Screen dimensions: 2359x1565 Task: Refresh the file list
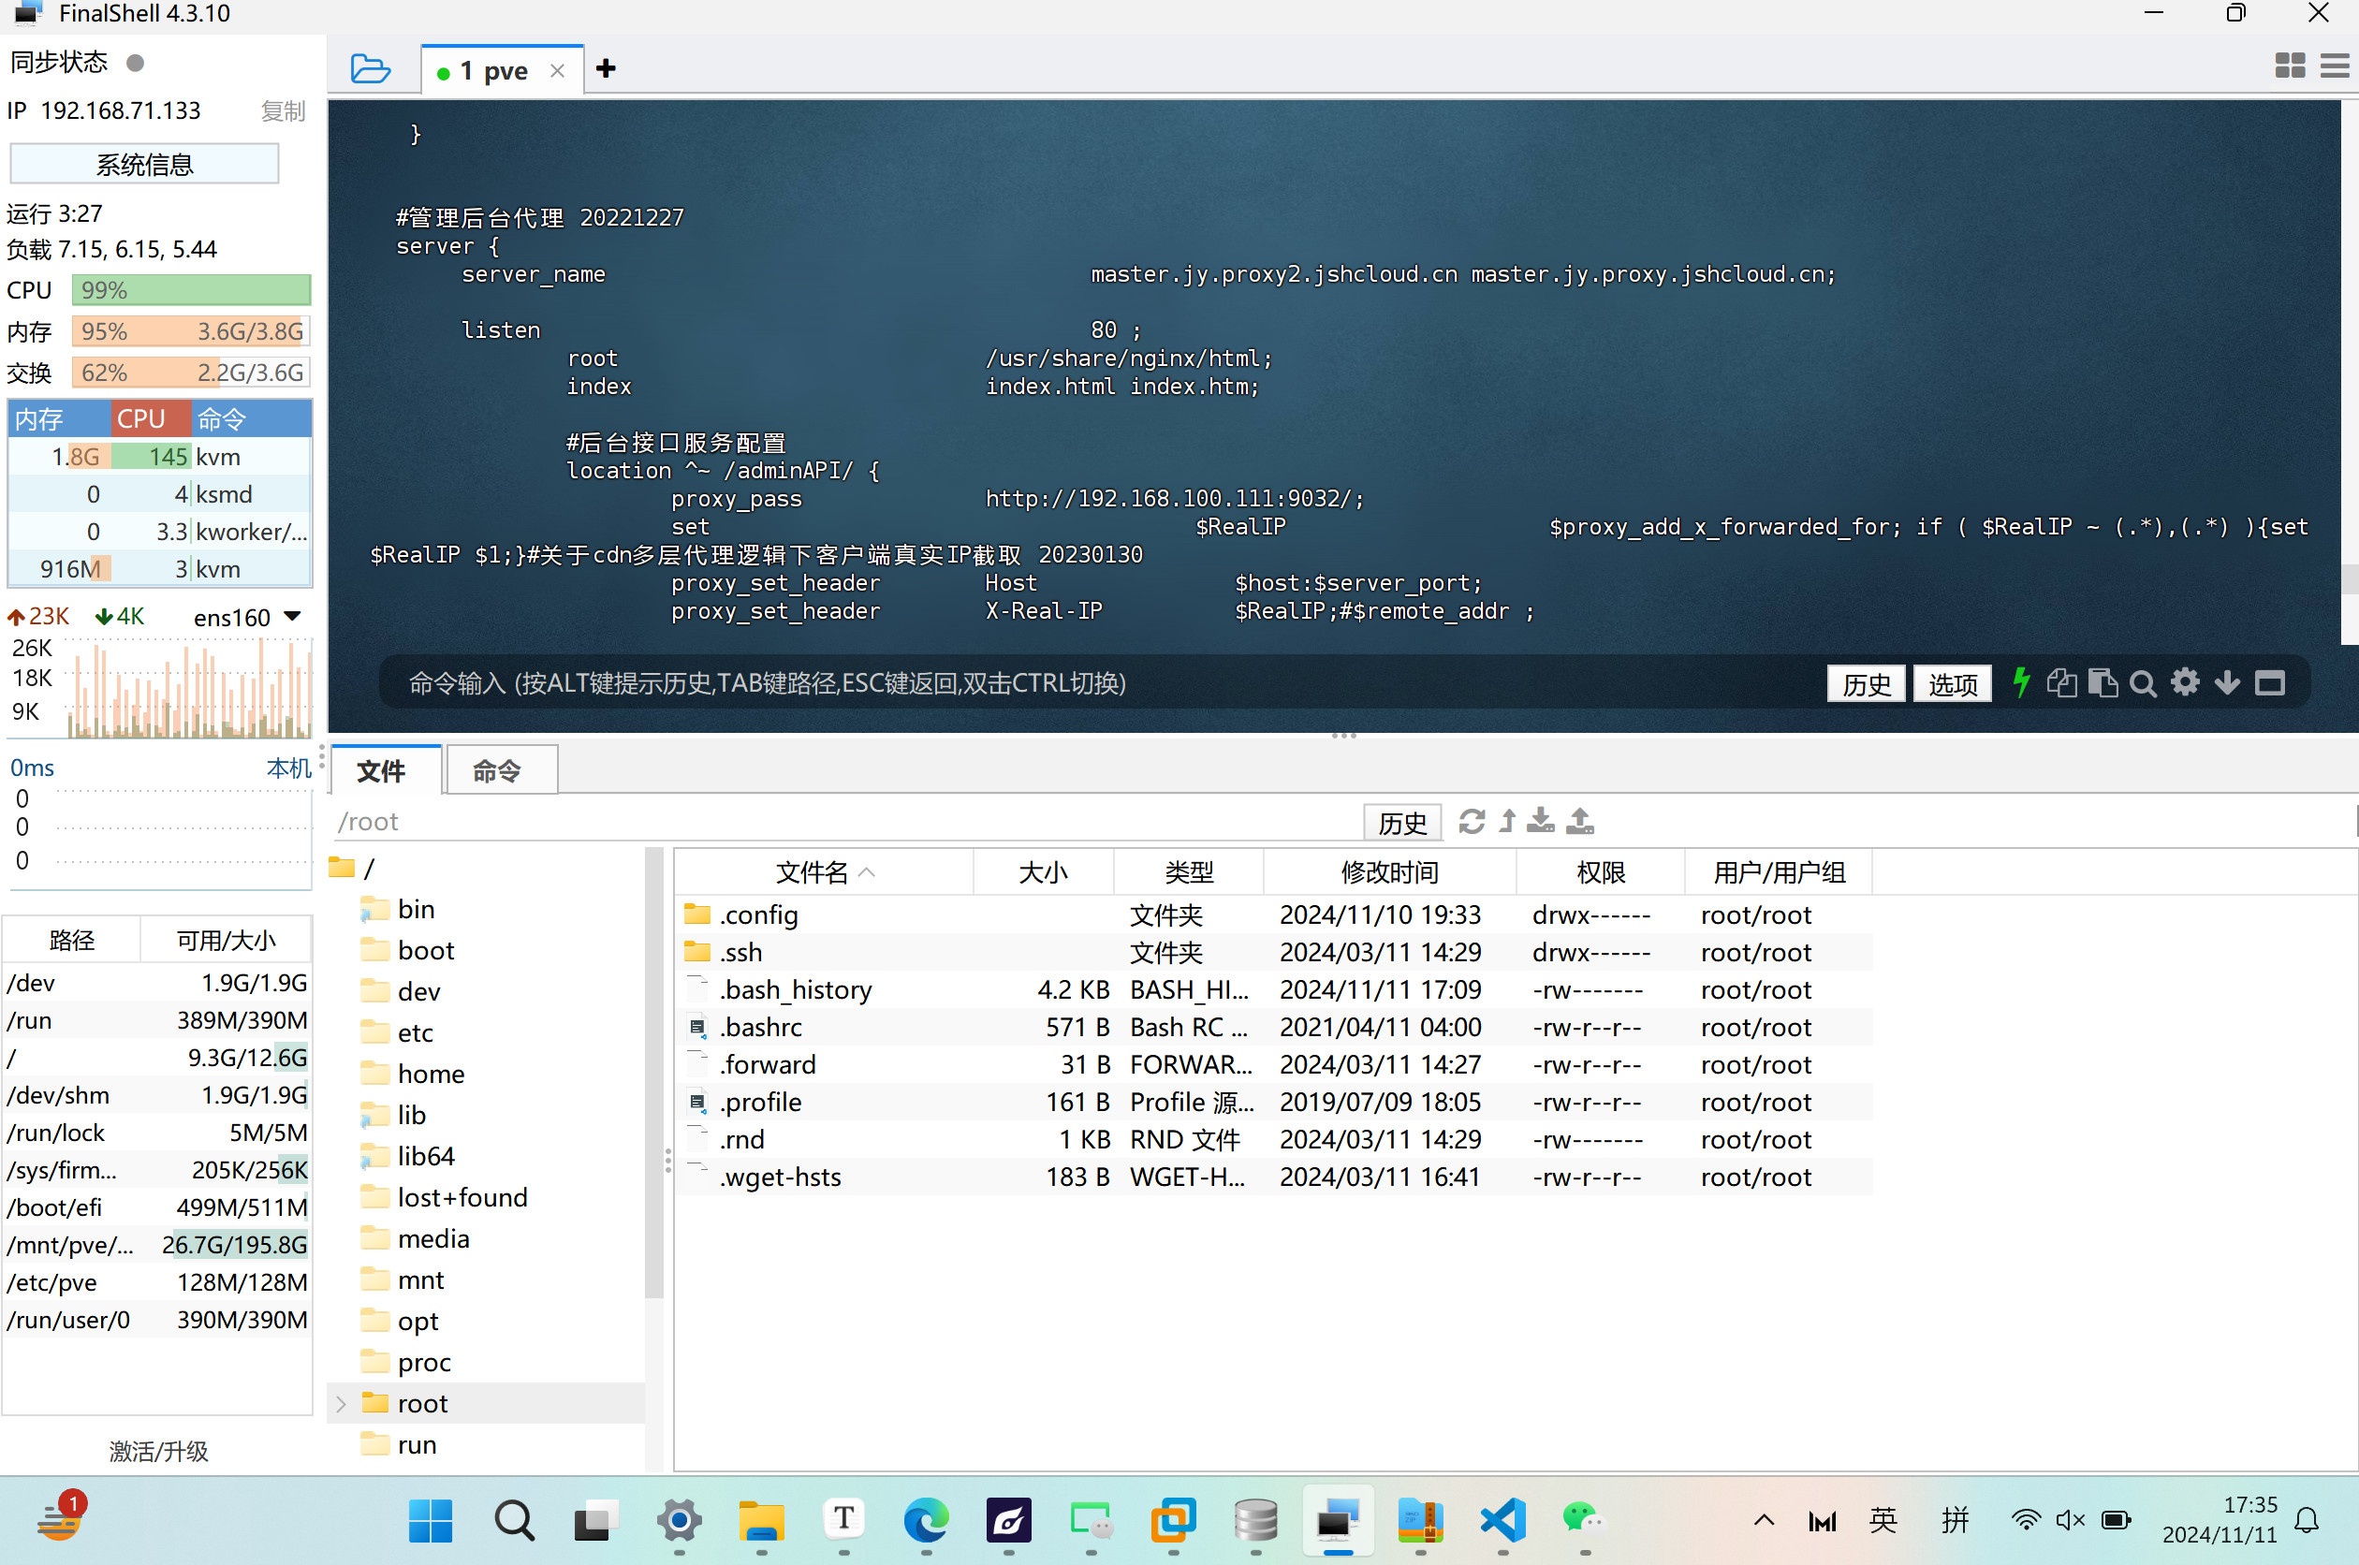click(1471, 822)
